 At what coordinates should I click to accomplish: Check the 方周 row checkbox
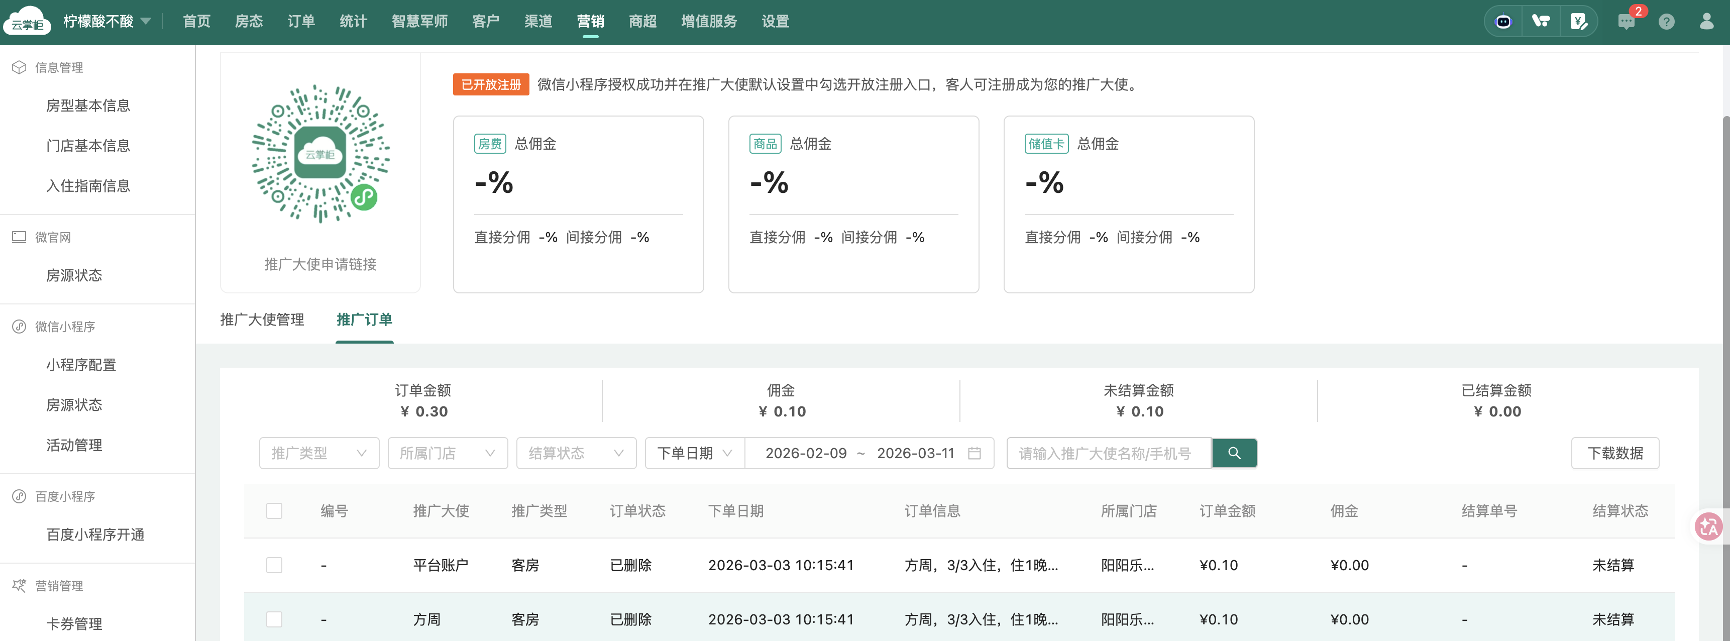pyautogui.click(x=274, y=619)
